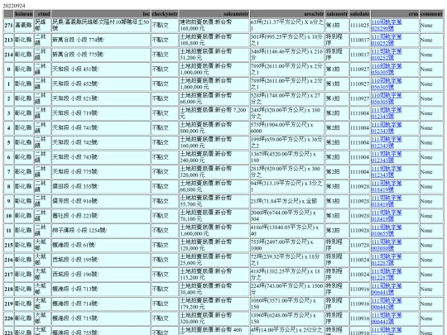Image resolution: width=447 pixels, height=335 pixels.
Task: Open the crm link for 天和段 743號 row
Action: [387, 157]
